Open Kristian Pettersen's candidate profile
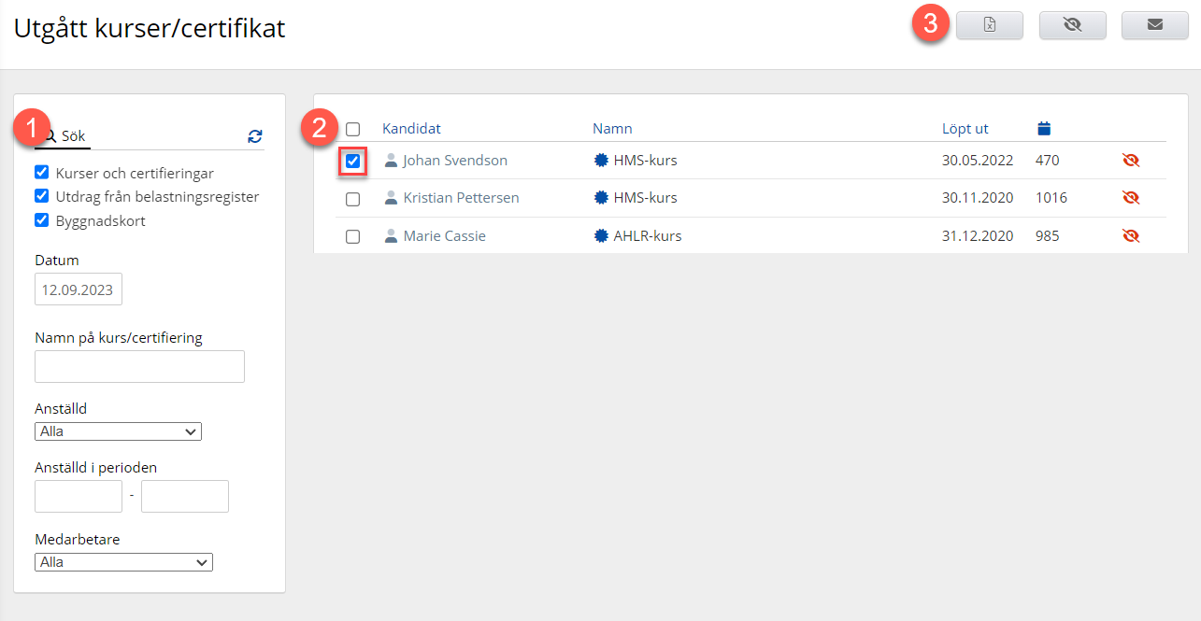 pyautogui.click(x=461, y=198)
